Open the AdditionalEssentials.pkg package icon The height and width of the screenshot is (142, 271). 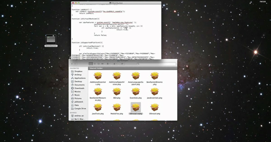[98, 76]
